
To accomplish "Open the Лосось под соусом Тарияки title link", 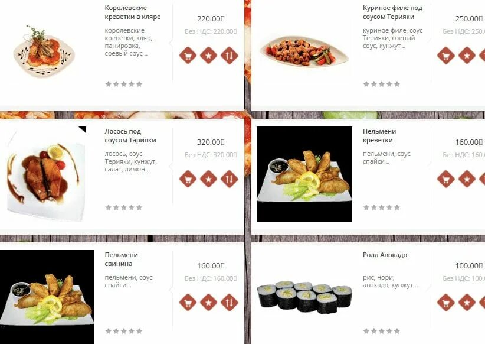I will [x=130, y=136].
